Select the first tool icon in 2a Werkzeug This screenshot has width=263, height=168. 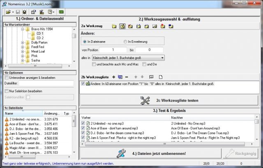pos(114,27)
